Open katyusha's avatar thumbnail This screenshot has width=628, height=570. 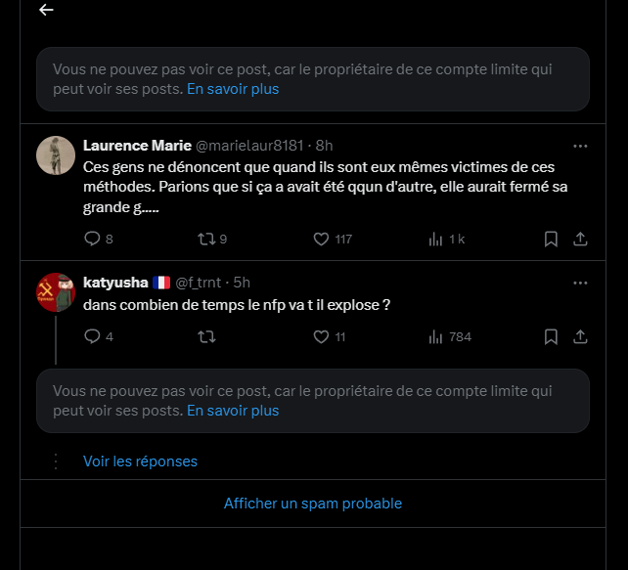[x=56, y=292]
